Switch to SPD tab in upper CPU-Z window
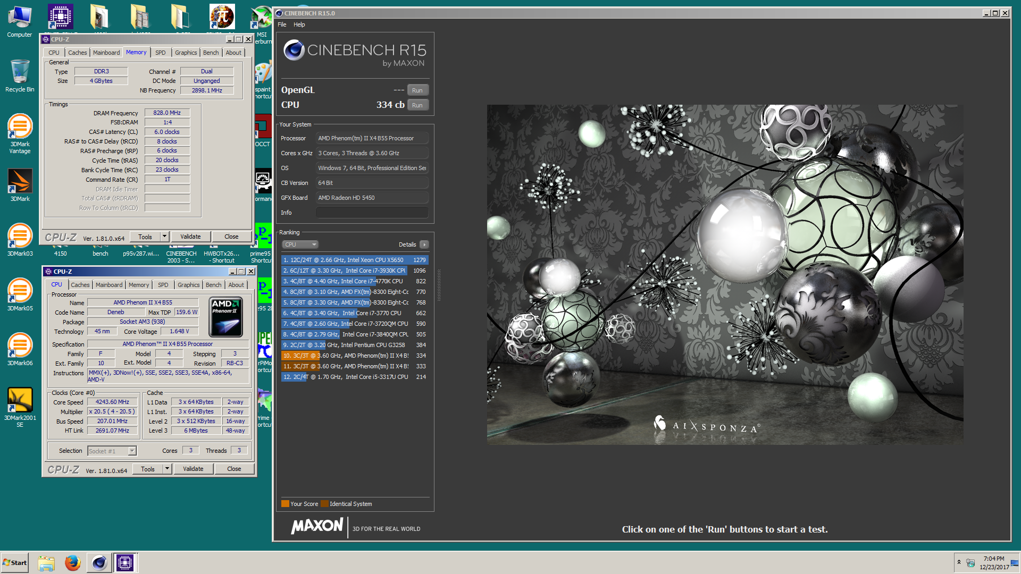This screenshot has height=574, width=1021. (160, 53)
